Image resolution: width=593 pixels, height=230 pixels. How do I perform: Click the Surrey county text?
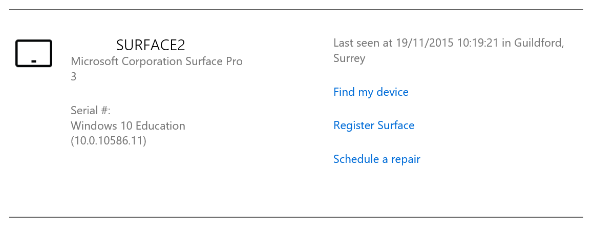pyautogui.click(x=349, y=58)
